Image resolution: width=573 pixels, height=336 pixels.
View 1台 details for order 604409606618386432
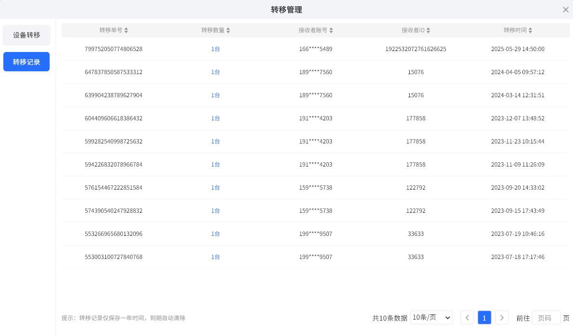[215, 118]
